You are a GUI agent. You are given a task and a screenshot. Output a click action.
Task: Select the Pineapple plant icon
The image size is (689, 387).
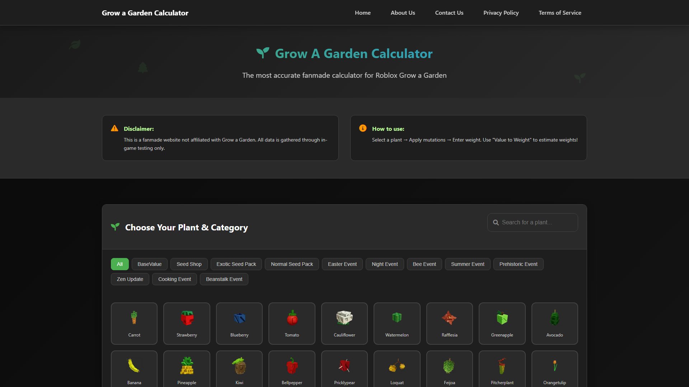click(x=187, y=366)
